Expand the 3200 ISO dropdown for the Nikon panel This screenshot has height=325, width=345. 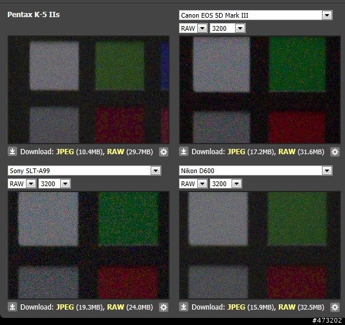[226, 184]
